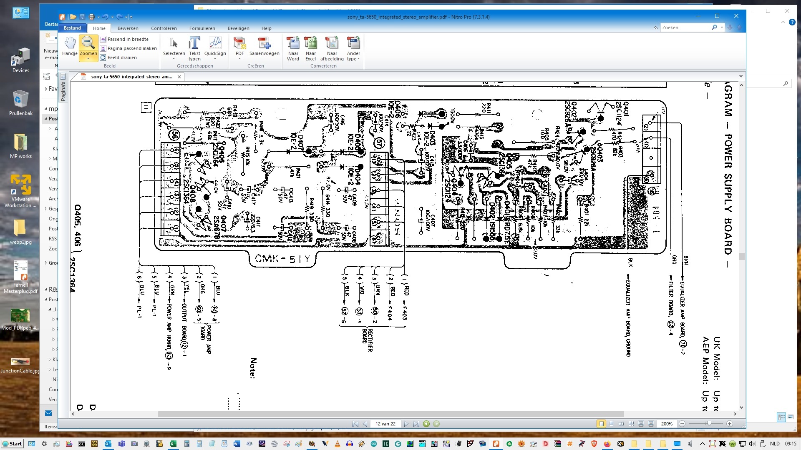Open the search options dropdown beside Zoeken
The width and height of the screenshot is (801, 450).
[722, 27]
